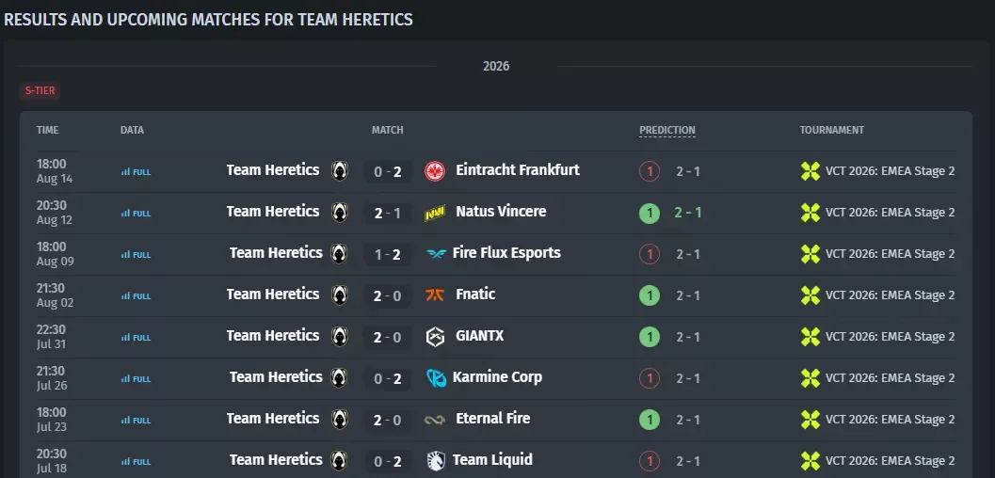The width and height of the screenshot is (995, 478).
Task: Click the Fire Flux Esports logo
Action: [437, 254]
